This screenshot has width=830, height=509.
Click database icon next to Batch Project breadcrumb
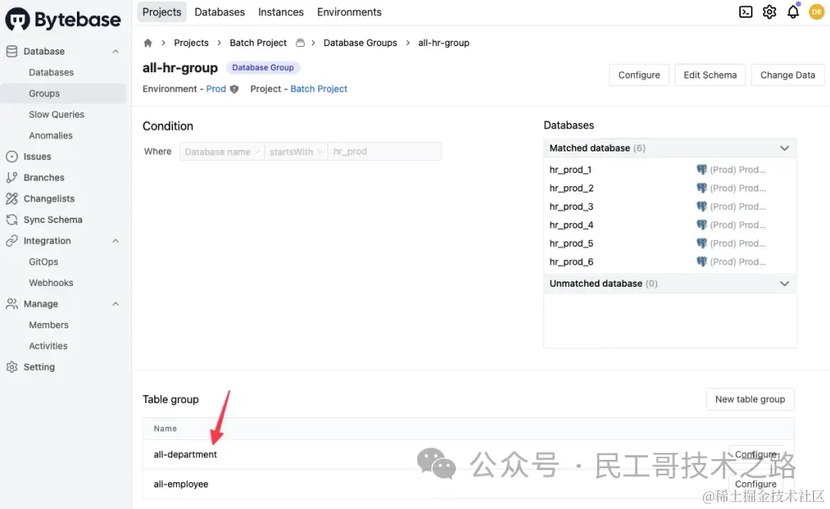point(300,43)
